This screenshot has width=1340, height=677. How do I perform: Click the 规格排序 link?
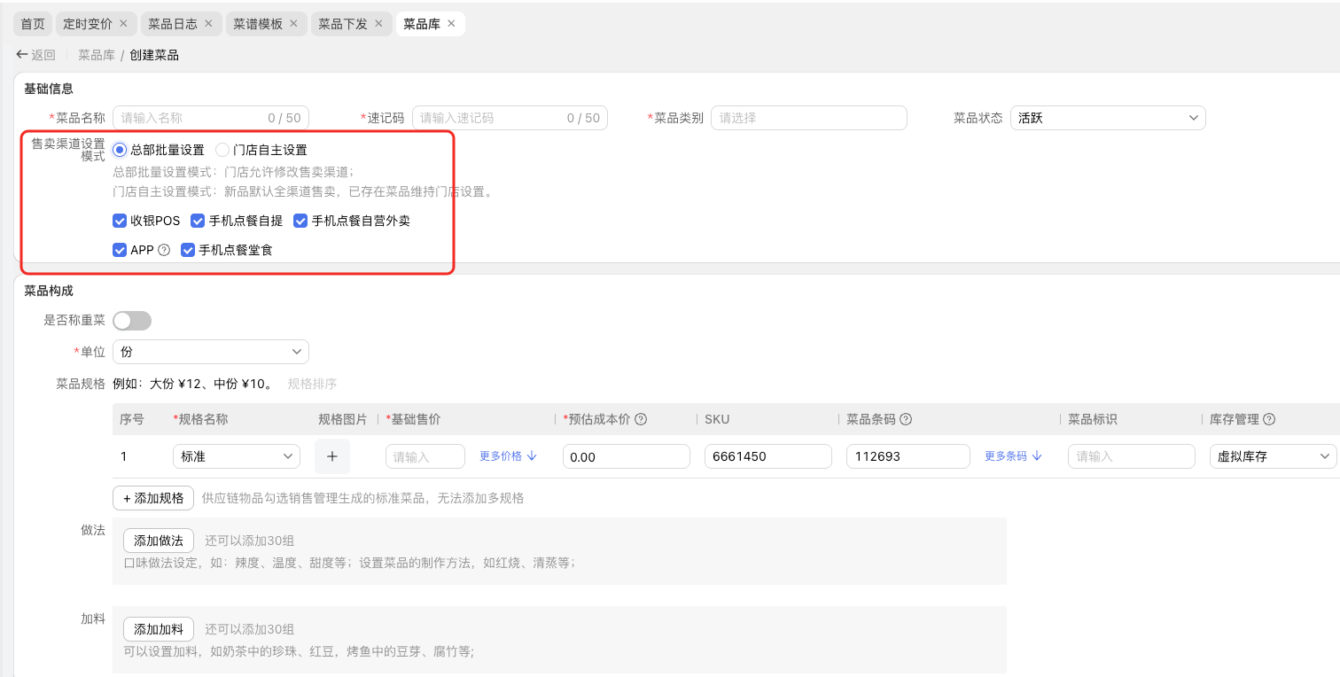tap(312, 384)
